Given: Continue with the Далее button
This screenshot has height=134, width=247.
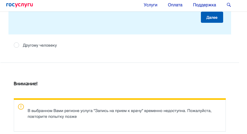Looking at the screenshot, I should (212, 17).
